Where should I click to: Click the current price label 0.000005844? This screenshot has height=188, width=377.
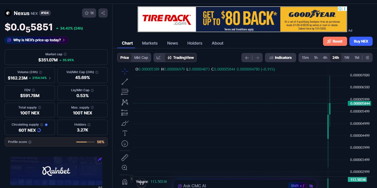359,103
